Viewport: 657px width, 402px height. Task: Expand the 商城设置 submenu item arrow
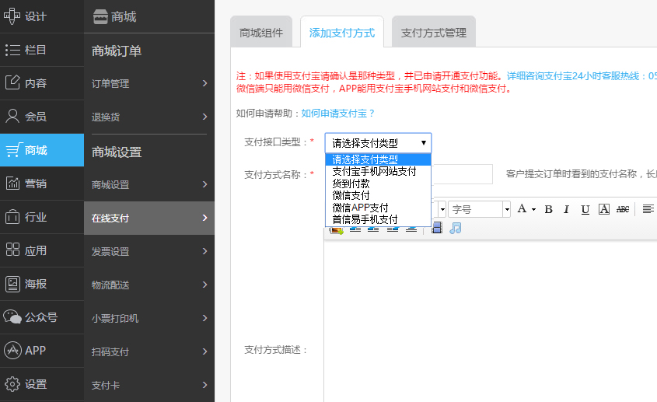point(205,184)
